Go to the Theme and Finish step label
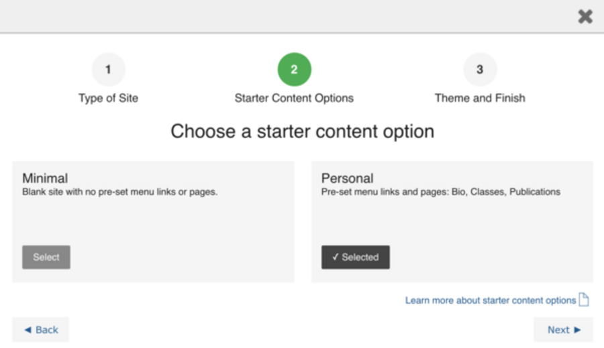The image size is (604, 348). pyautogui.click(x=480, y=98)
